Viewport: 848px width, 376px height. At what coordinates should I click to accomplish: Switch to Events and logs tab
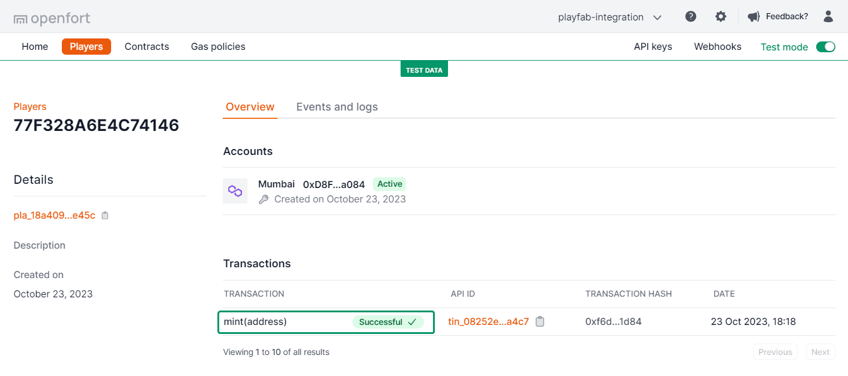pyautogui.click(x=337, y=107)
